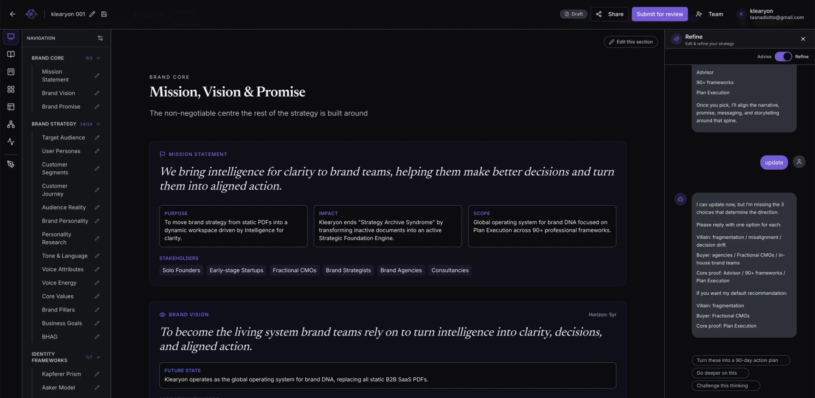Open the kanban board sidebar icon
Image resolution: width=815 pixels, height=398 pixels.
(11, 72)
